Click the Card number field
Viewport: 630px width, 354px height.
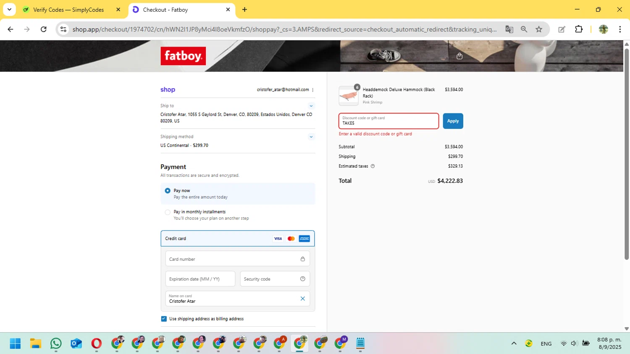238,259
